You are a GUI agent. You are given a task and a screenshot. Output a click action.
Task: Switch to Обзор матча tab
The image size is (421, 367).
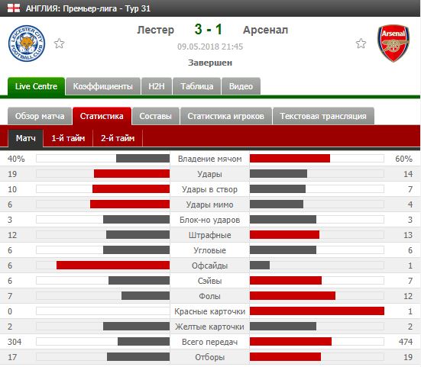[x=40, y=116]
